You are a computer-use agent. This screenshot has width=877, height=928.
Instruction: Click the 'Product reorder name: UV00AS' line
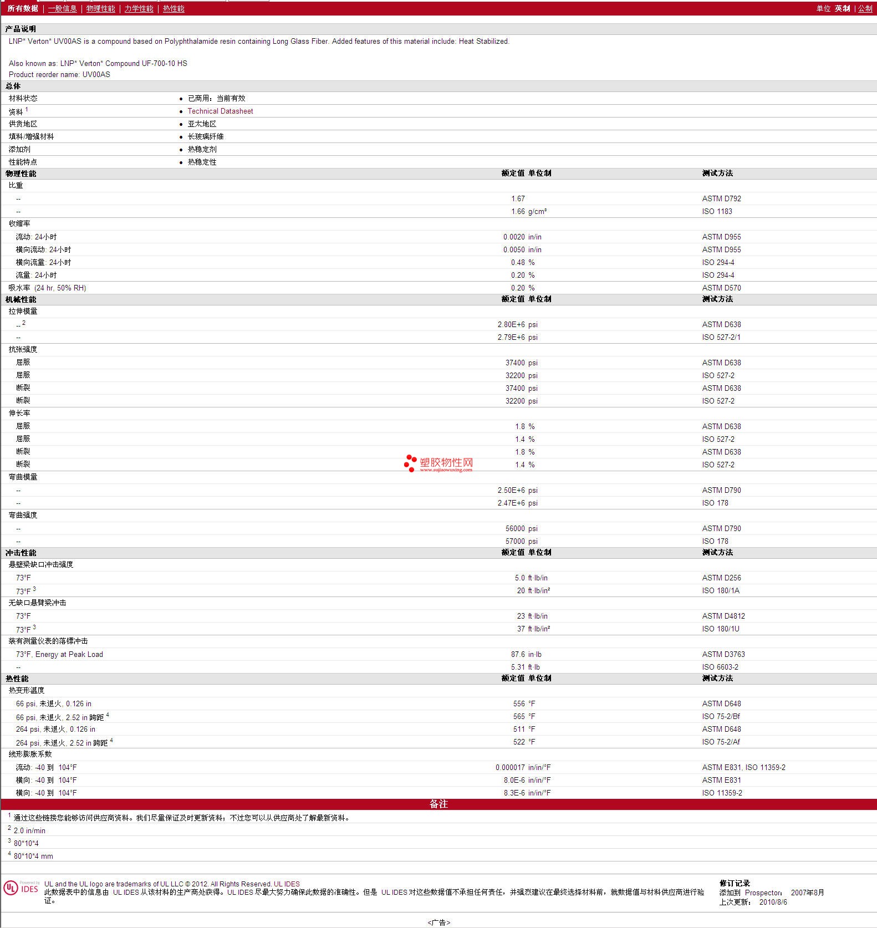[59, 74]
